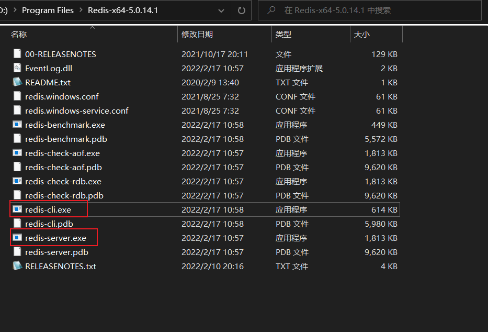Click the redis-benchmark.exe application icon
This screenshot has width=488, height=332.
(x=17, y=125)
